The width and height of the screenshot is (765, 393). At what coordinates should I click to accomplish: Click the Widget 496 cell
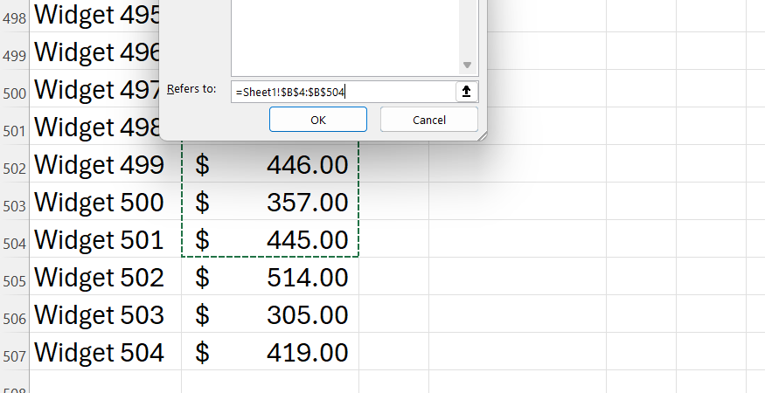[94, 52]
